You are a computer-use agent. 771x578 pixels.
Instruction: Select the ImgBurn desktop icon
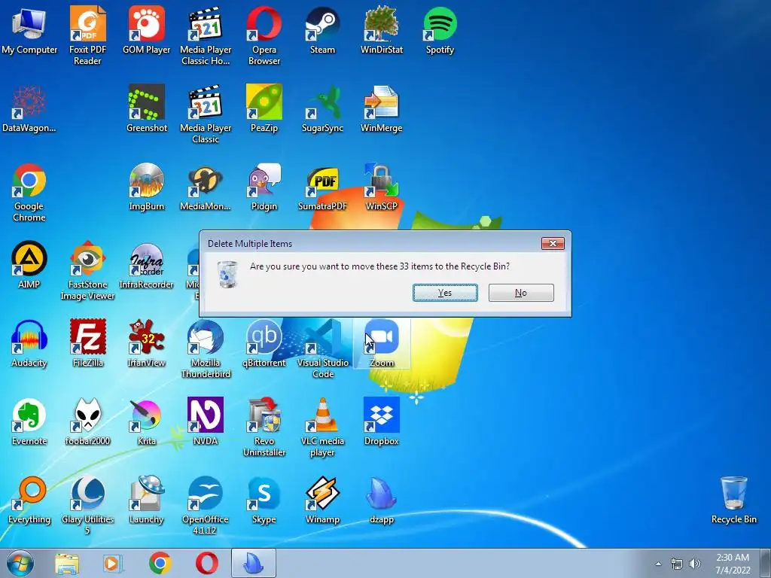tap(147, 187)
